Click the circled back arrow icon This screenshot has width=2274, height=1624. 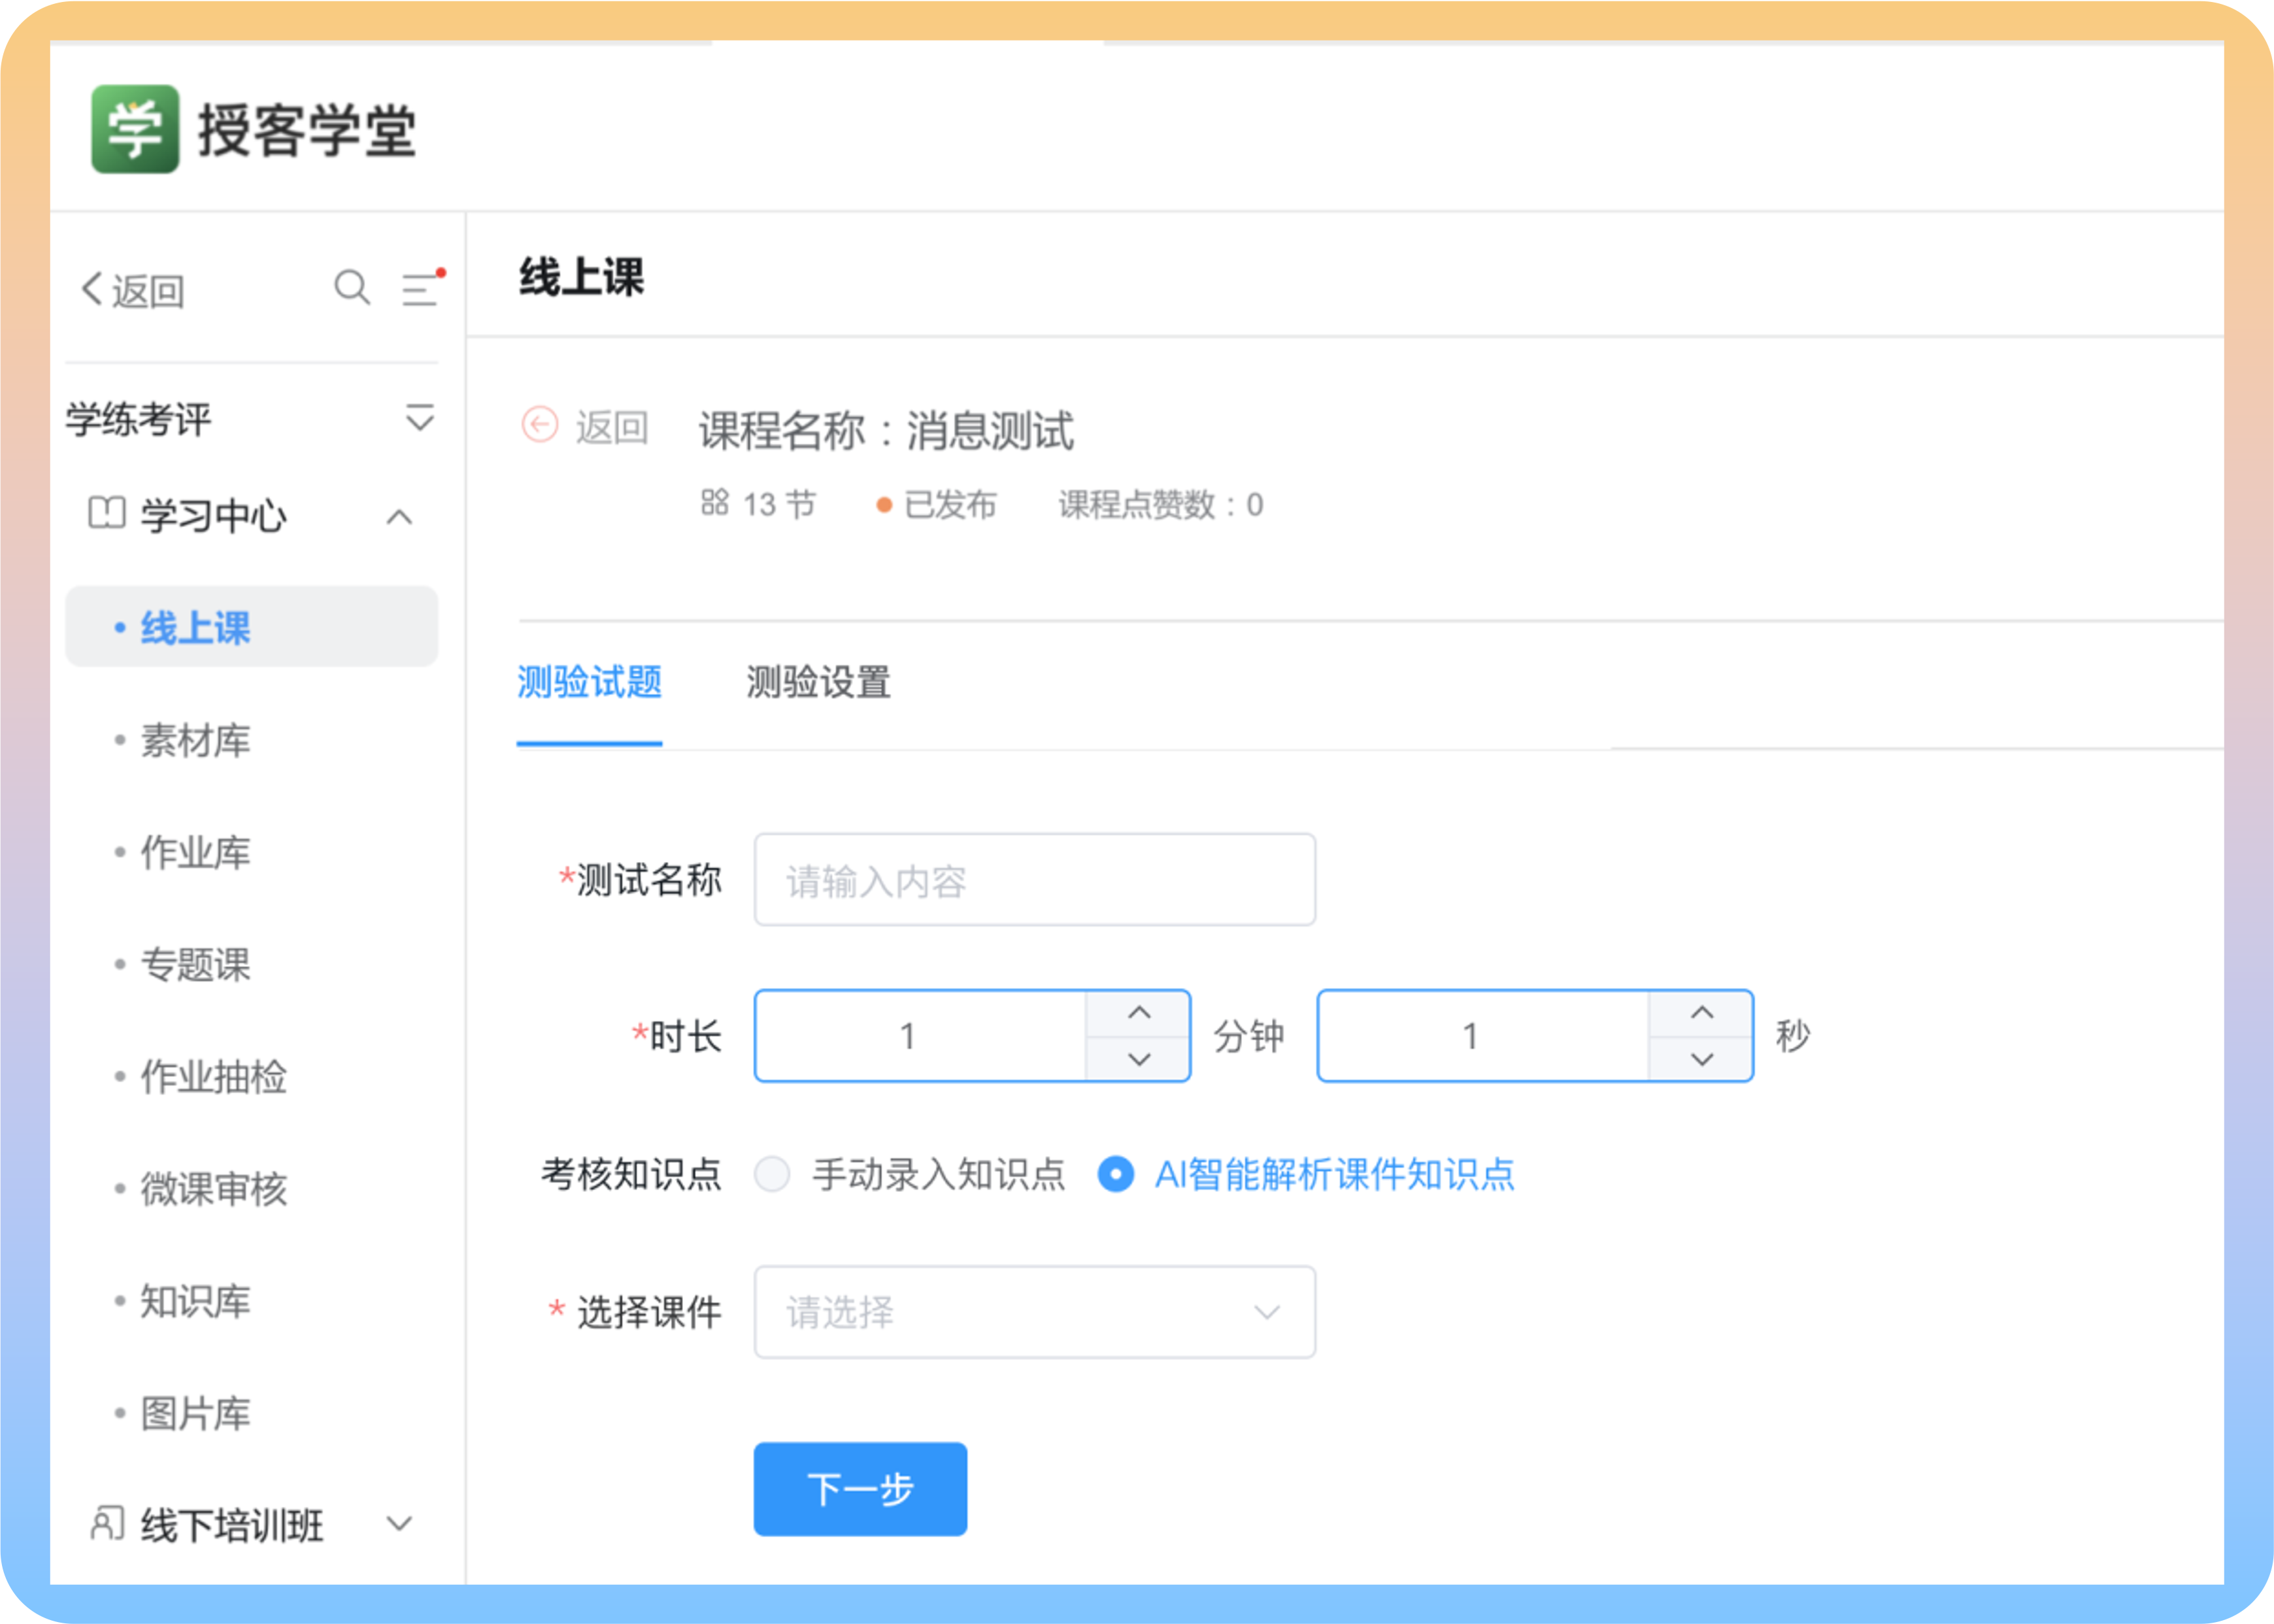pos(540,425)
